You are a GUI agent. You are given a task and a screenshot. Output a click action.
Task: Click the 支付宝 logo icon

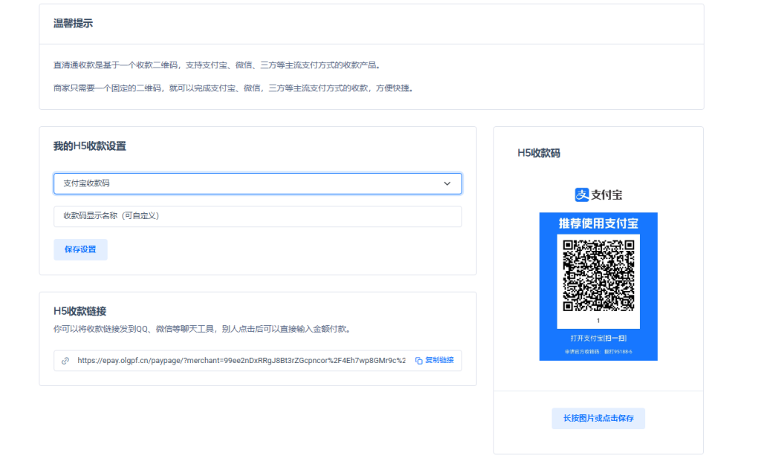tap(581, 195)
